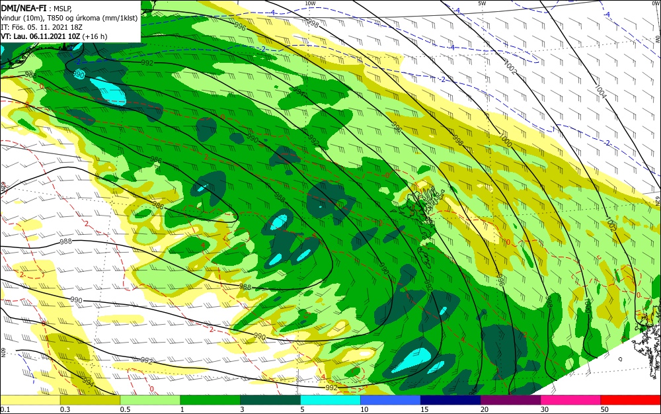661x414 pixels.
Task: Click the "10" legend value
Action: click(x=364, y=409)
